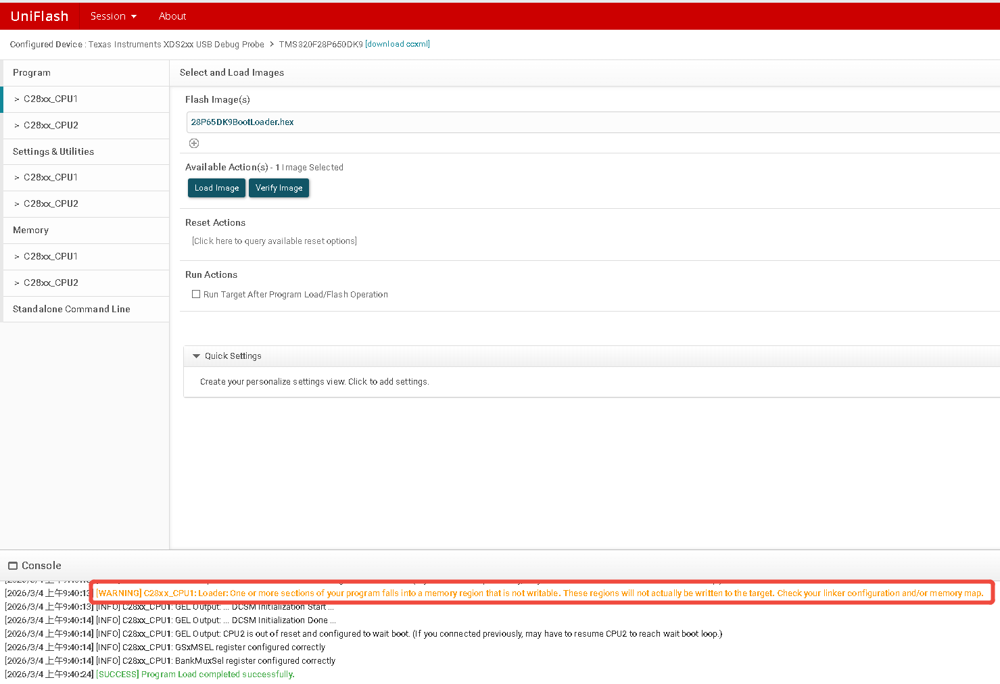
Task: Click the '1 Image Selected' status text
Action: pos(309,168)
